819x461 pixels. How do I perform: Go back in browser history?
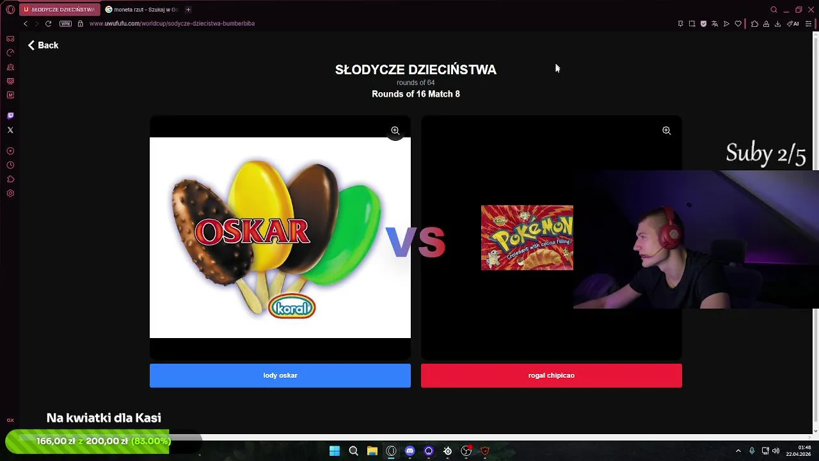[26, 24]
